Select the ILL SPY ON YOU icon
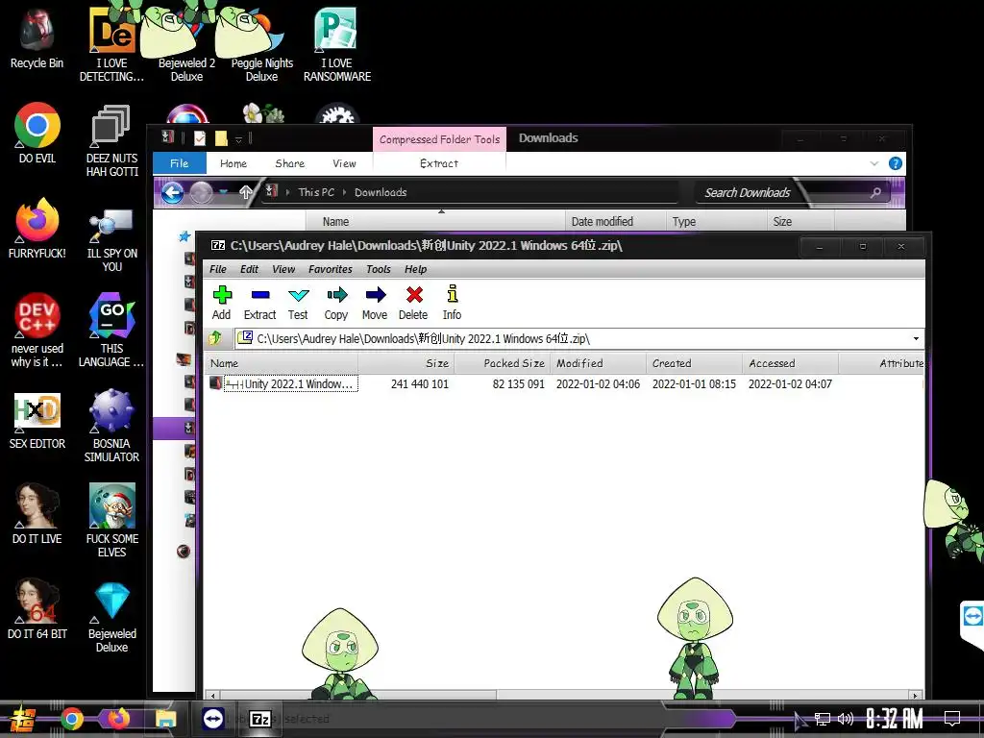The image size is (984, 738). (x=111, y=239)
